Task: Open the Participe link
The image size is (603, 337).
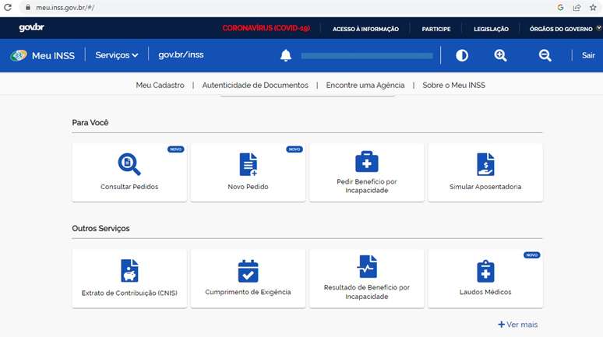Action: tap(436, 29)
